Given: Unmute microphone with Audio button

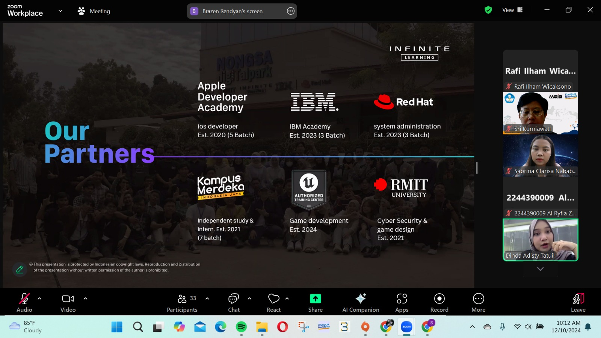Looking at the screenshot, I should [x=24, y=303].
